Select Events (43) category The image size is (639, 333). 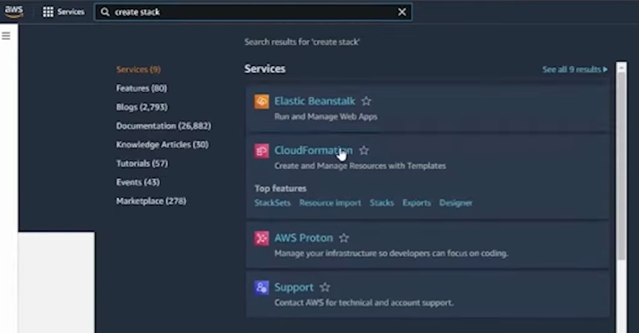click(138, 182)
